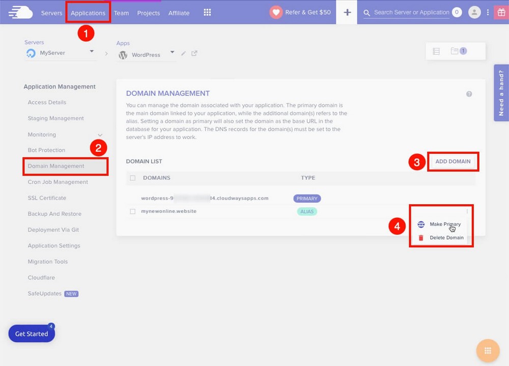This screenshot has width=509, height=366.
Task: Open the Applications menu
Action: 88,13
